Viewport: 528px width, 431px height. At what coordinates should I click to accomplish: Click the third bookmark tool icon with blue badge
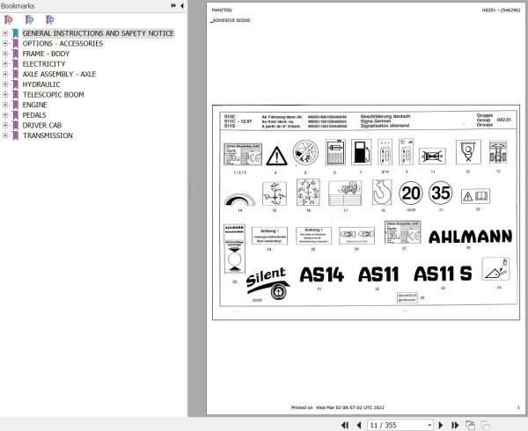pyautogui.click(x=50, y=20)
